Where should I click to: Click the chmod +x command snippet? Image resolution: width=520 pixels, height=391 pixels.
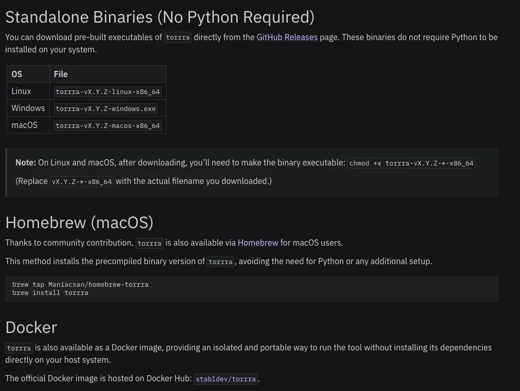pos(411,163)
